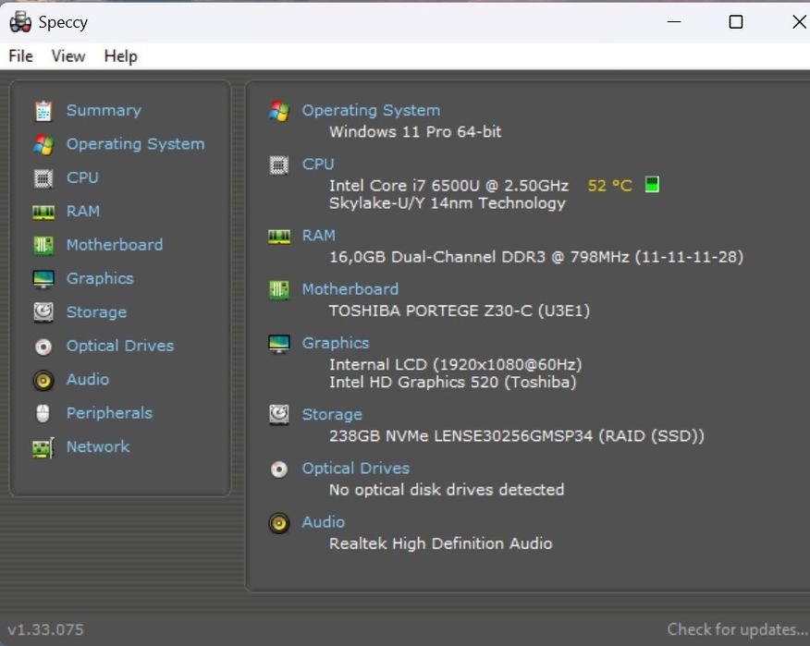This screenshot has height=646, width=810.
Task: Click Operating System heading in summary panel
Action: click(x=371, y=110)
